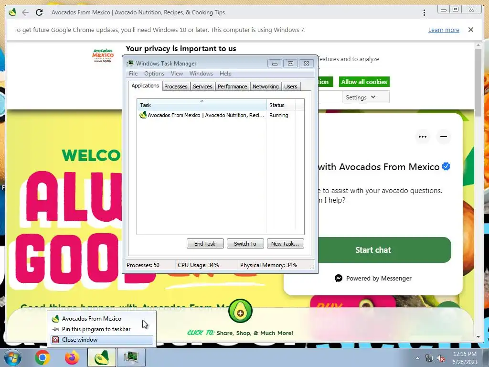Click the Switch To button
The height and width of the screenshot is (367, 489).
(245, 244)
